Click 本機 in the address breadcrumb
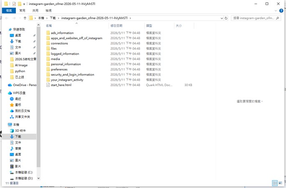286x188 pixels. point(41,18)
